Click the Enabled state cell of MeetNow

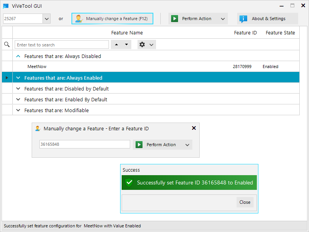[270, 67]
